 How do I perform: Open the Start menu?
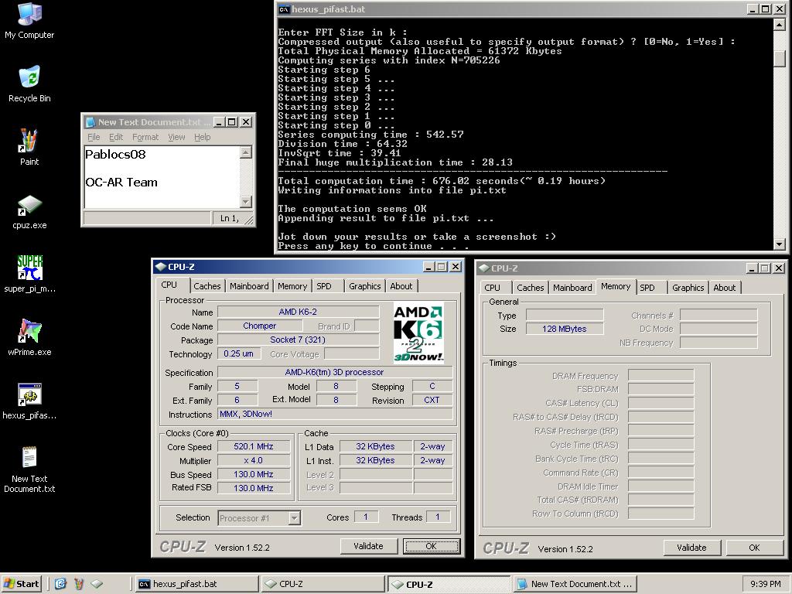coord(21,584)
